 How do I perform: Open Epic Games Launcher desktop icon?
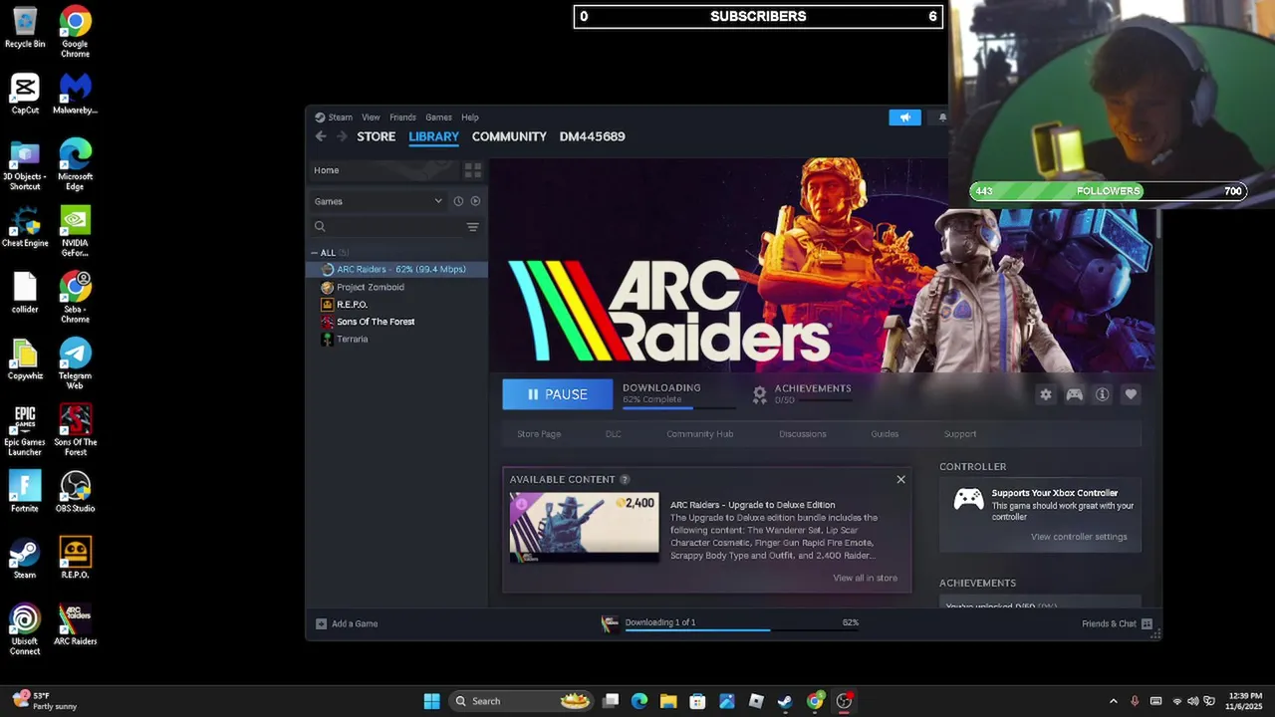(x=25, y=430)
